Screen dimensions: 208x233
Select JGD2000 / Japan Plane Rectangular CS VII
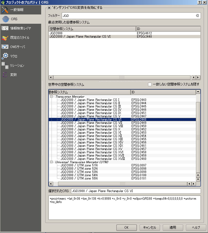(91, 123)
